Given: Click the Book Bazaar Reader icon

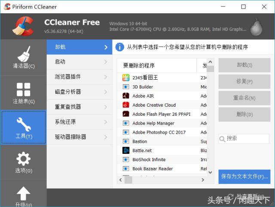Looking at the screenshot, I should [x=126, y=169].
